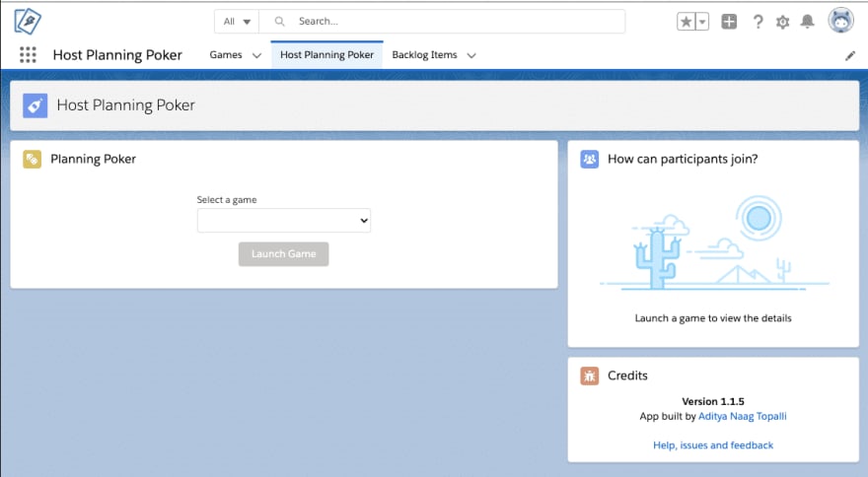This screenshot has height=477, width=868.
Task: Open the user profile avatar
Action: 840,21
